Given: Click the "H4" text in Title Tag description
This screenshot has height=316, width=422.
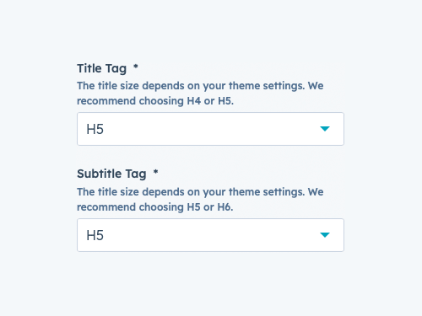Looking at the screenshot, I should tap(194, 101).
